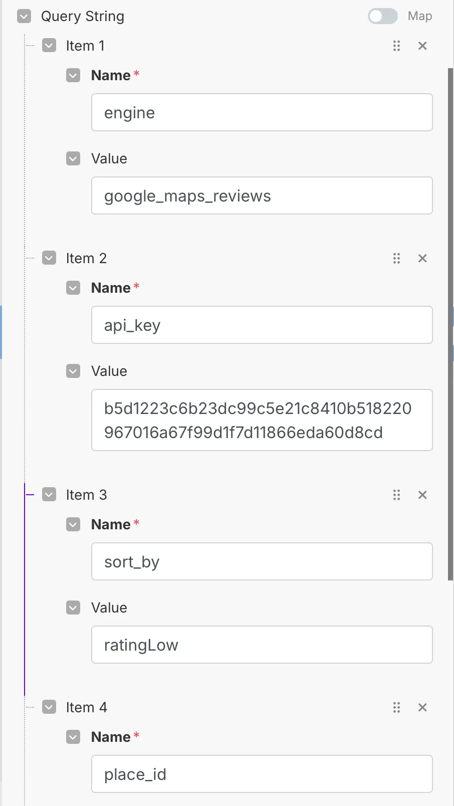Image resolution: width=454 pixels, height=806 pixels.
Task: Click the drag handle of Item 2
Action: tap(396, 259)
